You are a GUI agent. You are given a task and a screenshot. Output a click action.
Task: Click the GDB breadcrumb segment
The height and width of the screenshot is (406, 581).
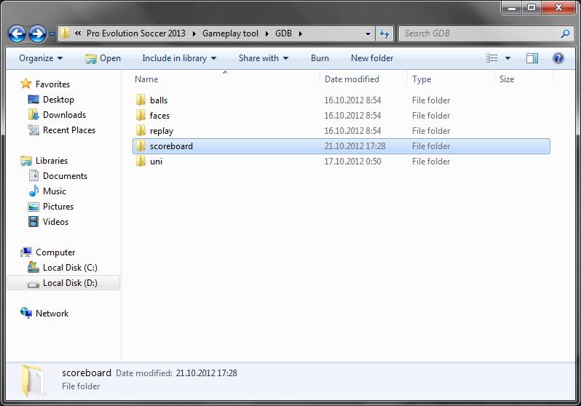coord(283,33)
